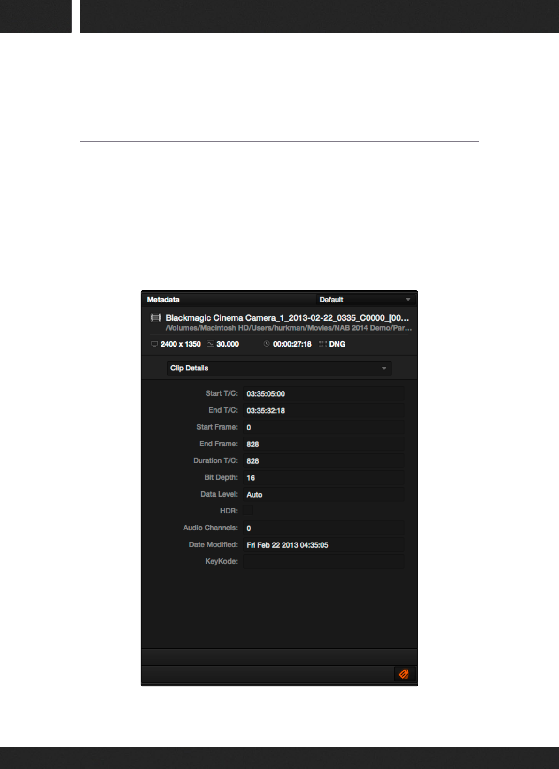The image size is (559, 769).
Task: Click the Start Frame field
Action: click(323, 427)
